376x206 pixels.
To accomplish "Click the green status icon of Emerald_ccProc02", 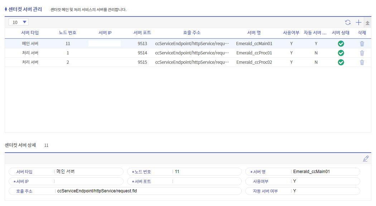I will pyautogui.click(x=341, y=62).
